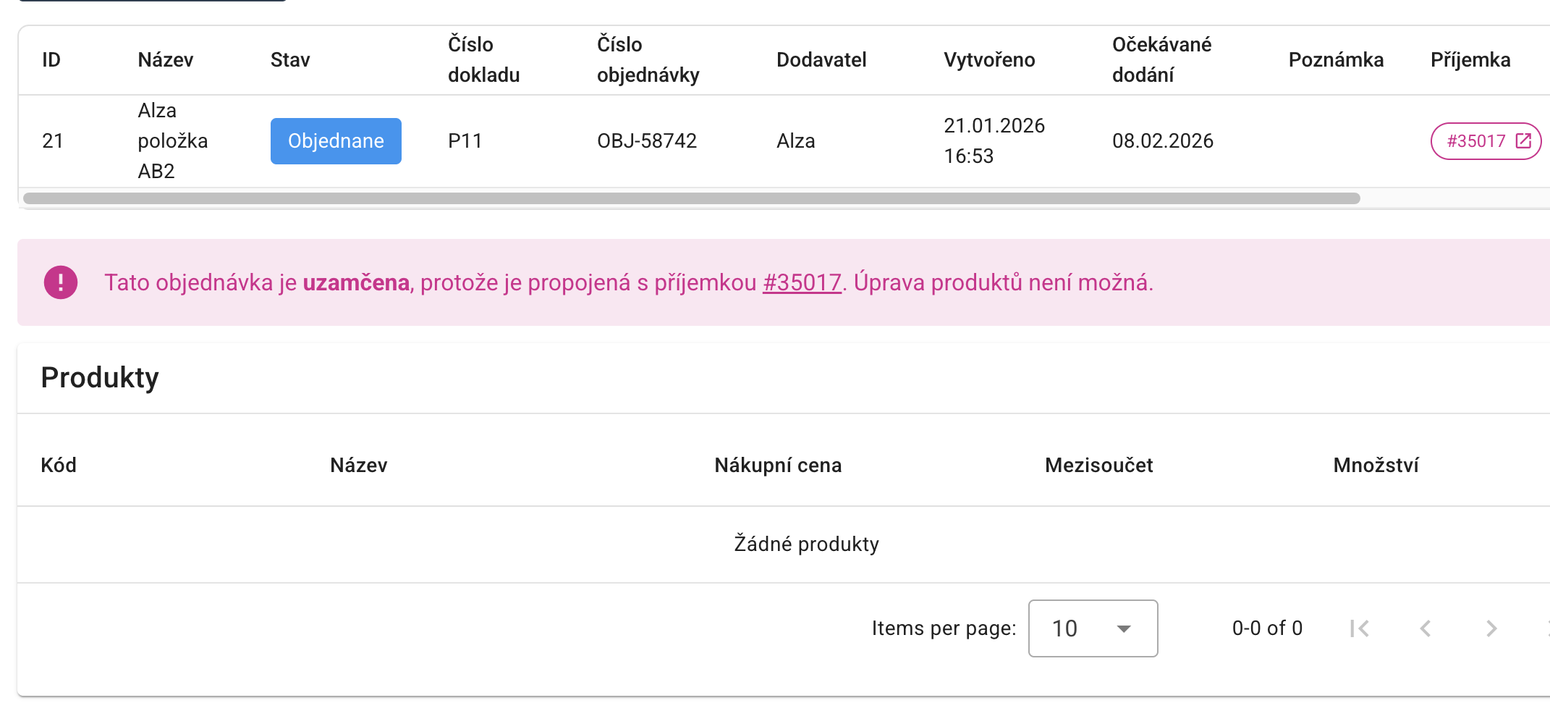Sort by ID column header

[51, 60]
